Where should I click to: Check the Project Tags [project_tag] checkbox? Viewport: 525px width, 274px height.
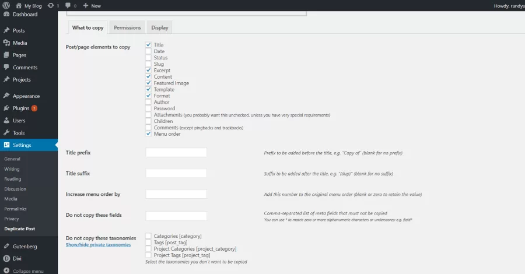point(148,255)
